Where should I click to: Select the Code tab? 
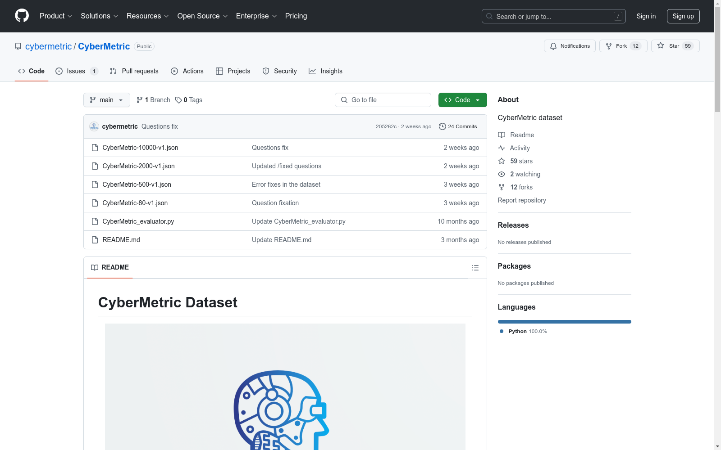(x=32, y=71)
